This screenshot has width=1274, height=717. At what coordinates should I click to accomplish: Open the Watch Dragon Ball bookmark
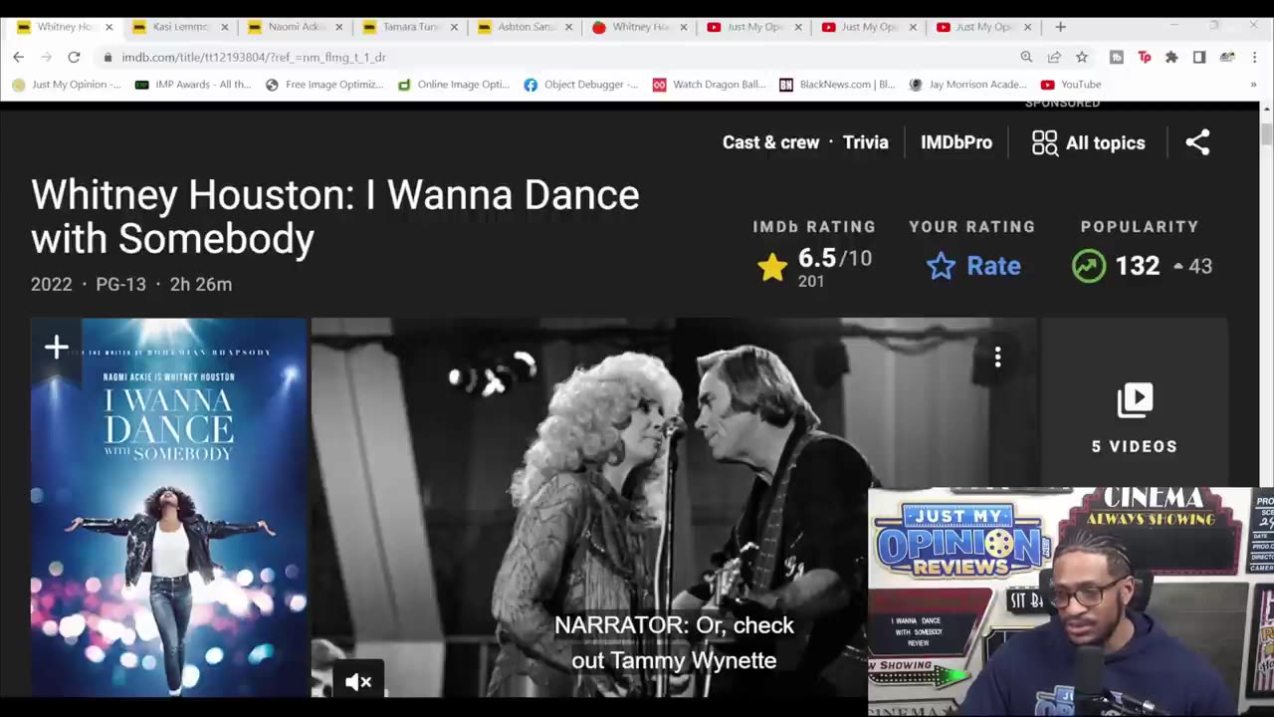coord(710,85)
